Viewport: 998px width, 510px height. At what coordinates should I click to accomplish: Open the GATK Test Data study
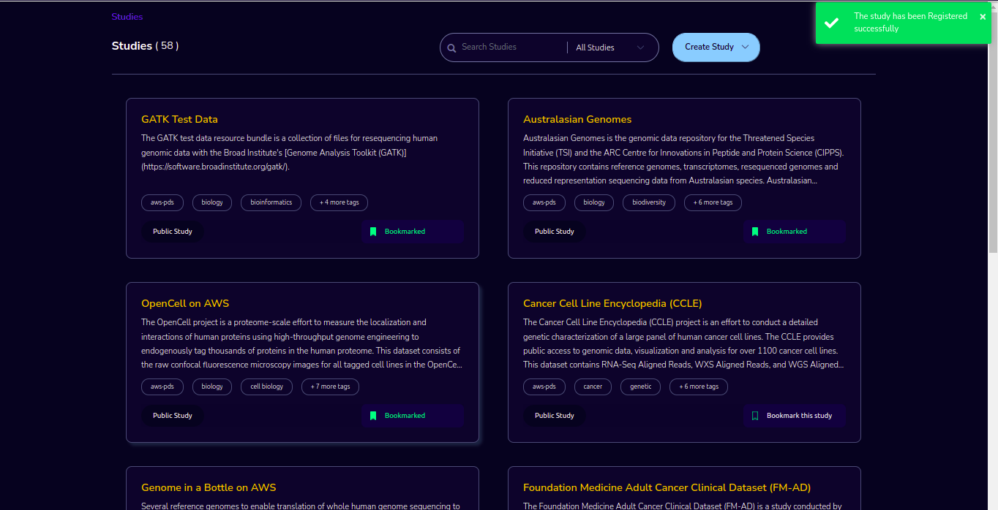(x=179, y=119)
